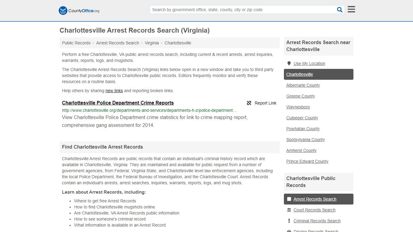Open Spotsylvania County arrest records
This screenshot has height=232, width=413.
point(306,140)
